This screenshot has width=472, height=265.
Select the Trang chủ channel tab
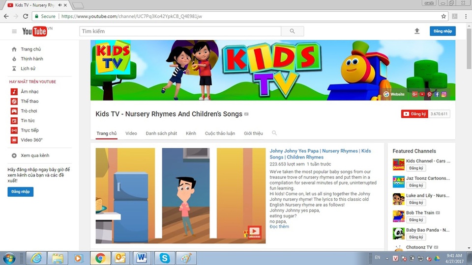pos(107,133)
